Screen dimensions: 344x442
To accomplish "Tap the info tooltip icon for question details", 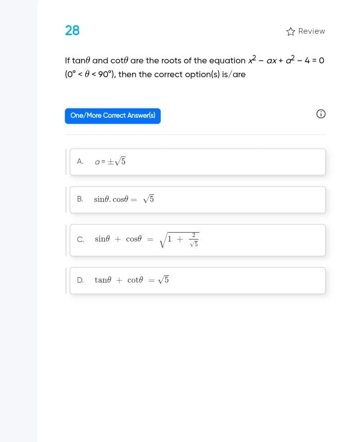I will point(321,114).
